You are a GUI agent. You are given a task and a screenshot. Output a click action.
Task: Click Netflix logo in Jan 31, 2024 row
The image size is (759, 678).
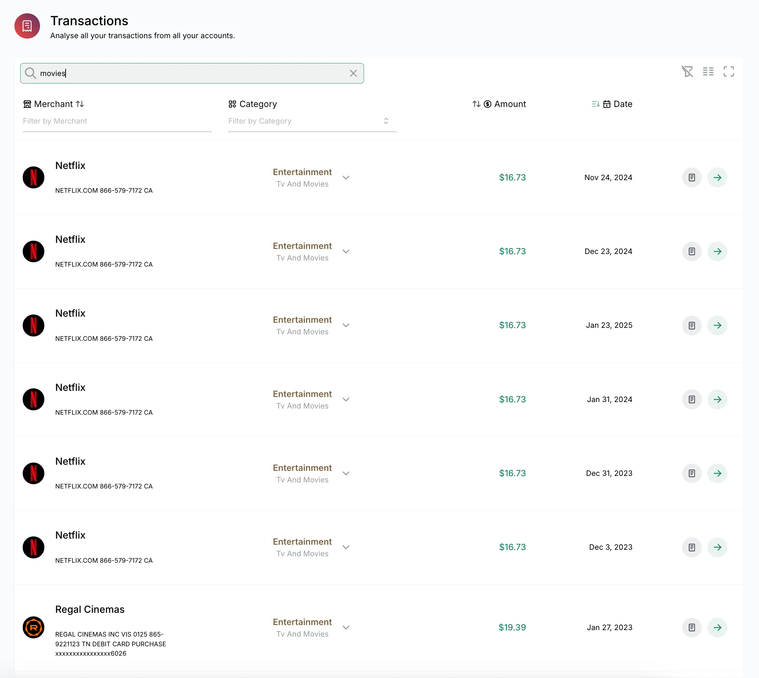pyautogui.click(x=34, y=400)
